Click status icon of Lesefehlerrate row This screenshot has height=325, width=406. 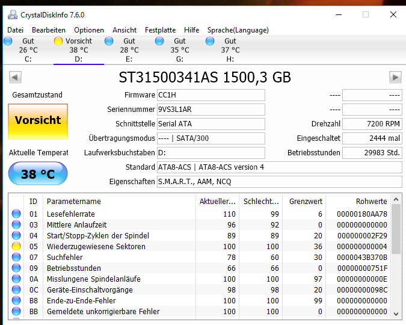point(16,214)
